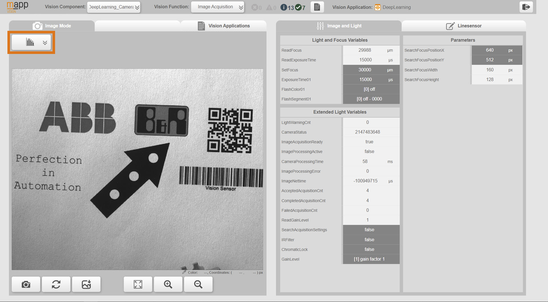Change the FlashColor01 setting
Viewport: 548px width, 302px height.
click(x=371, y=89)
